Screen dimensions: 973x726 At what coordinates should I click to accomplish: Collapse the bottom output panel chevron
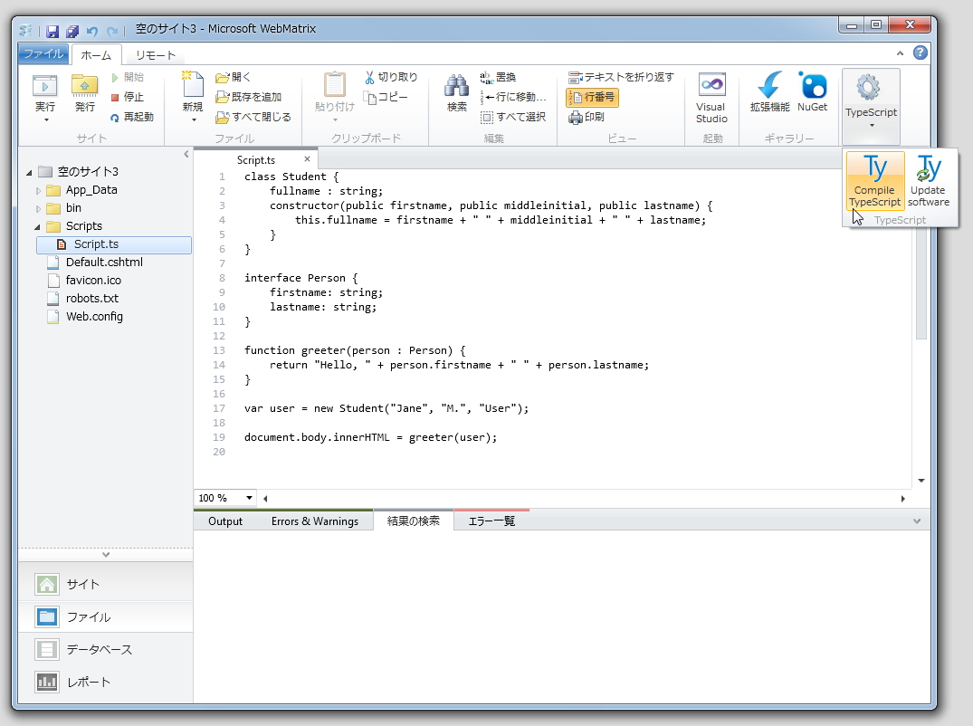(x=917, y=521)
